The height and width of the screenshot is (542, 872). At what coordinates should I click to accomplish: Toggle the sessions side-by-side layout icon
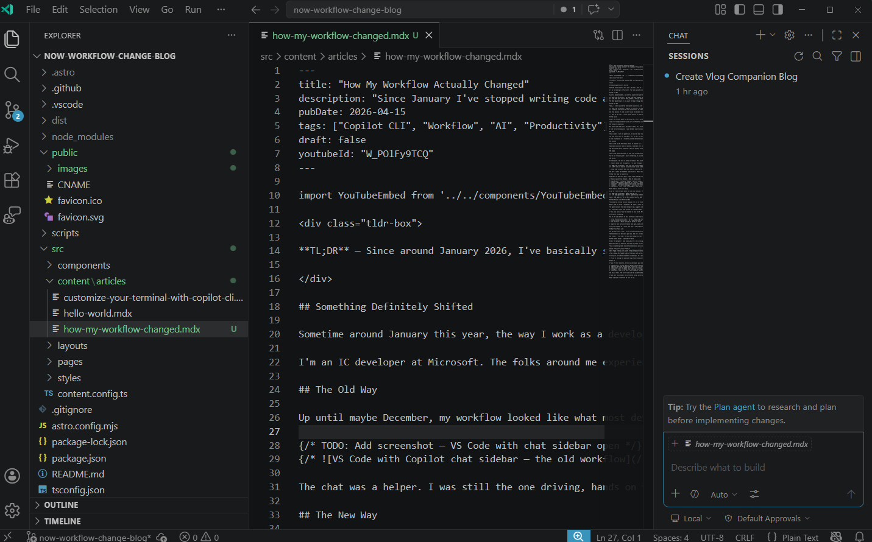(856, 56)
